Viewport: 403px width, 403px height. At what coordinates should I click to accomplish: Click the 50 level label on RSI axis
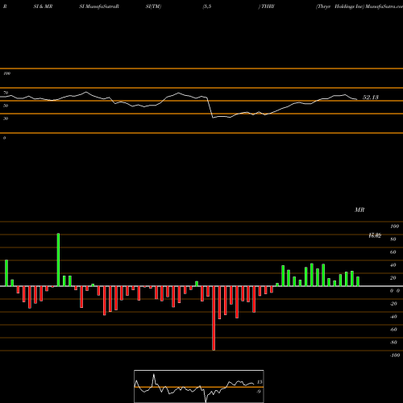click(6, 106)
